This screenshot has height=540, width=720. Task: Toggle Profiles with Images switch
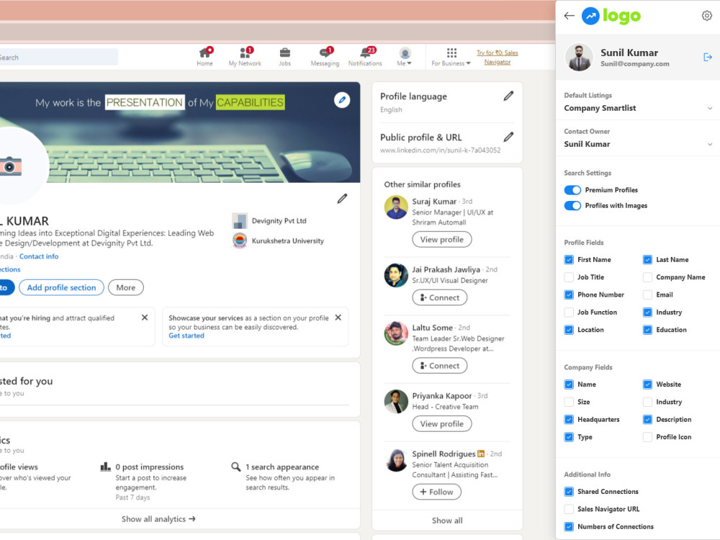[x=572, y=205]
